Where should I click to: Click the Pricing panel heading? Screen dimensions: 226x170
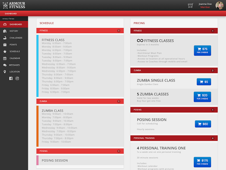(139, 23)
